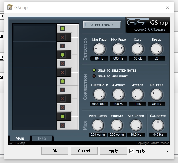
Task: Enable the F# black key note toggle, sixth from top
Action: 63,72
